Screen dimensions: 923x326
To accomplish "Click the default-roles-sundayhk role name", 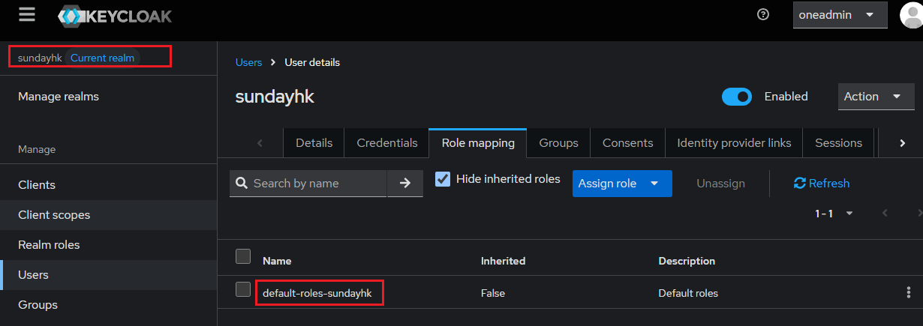I will pyautogui.click(x=317, y=293).
